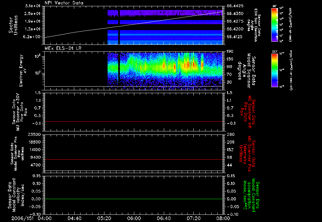Click the "23500" scanner position tick value

[x=34, y=135]
